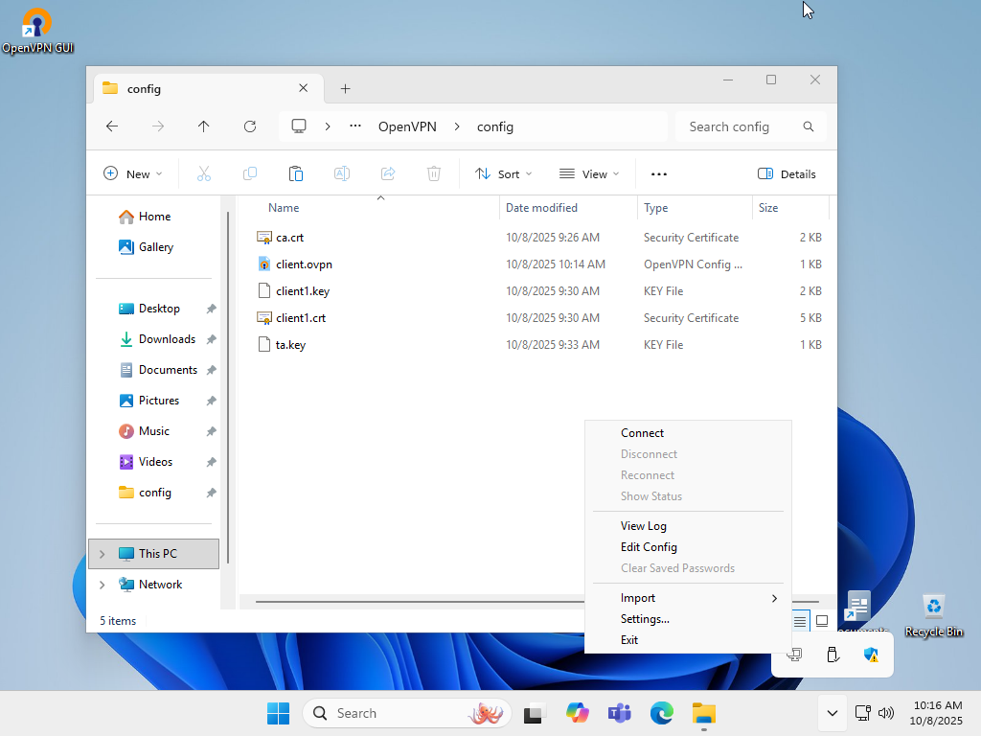Select the client.ovpn config file
Viewport: 981px width, 736px height.
[304, 264]
